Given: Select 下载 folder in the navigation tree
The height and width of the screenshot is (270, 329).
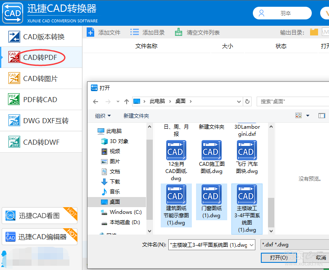Looking at the screenshot, I should tap(115, 181).
